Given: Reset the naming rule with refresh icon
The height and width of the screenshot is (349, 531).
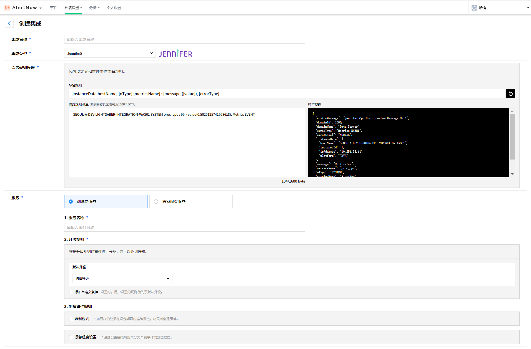Looking at the screenshot, I should click(x=510, y=94).
